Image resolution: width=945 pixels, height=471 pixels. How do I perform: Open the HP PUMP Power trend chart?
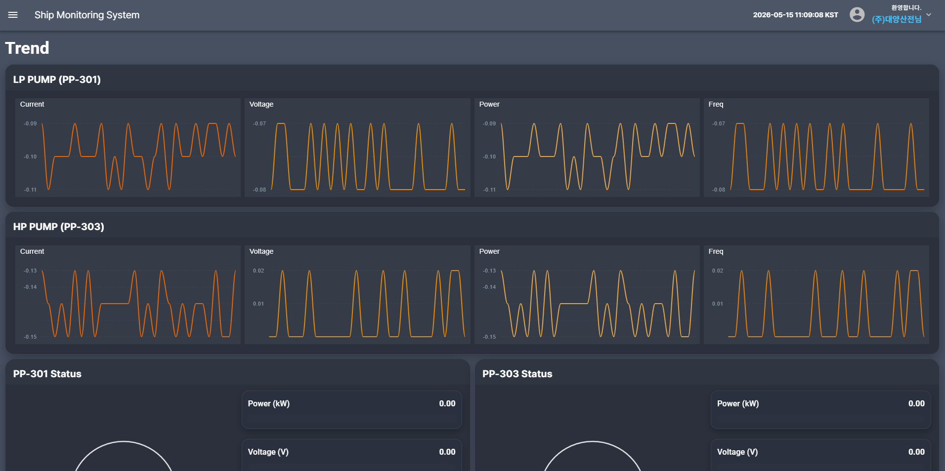(587, 295)
